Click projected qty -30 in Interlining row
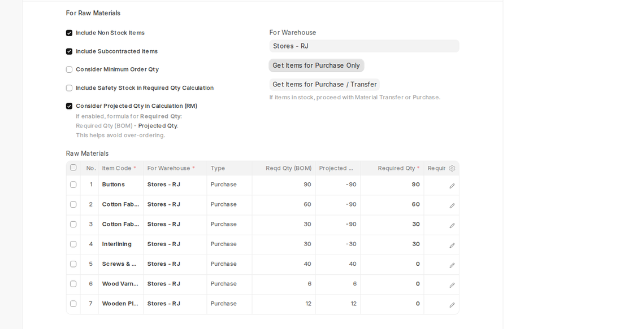Viewport: 633px width, 329px height. (338, 244)
